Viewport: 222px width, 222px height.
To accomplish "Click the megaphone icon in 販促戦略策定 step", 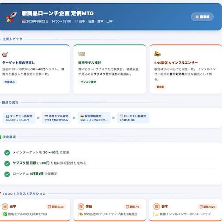I will (82, 116).
